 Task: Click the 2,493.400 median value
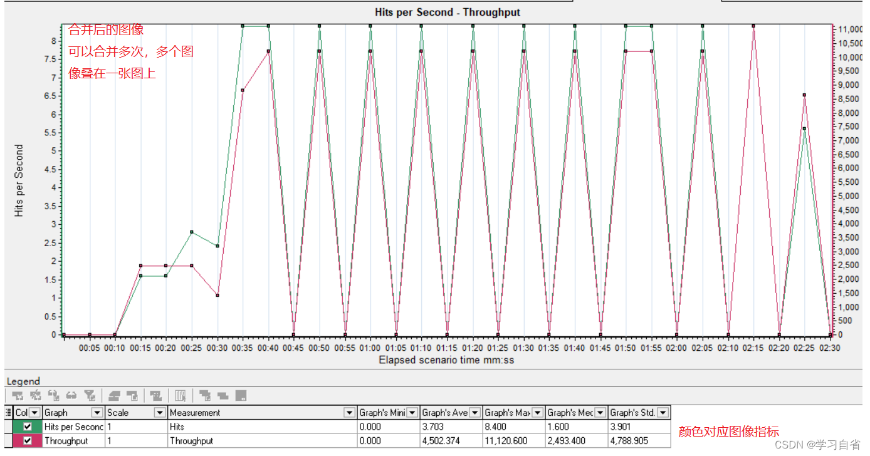(566, 441)
